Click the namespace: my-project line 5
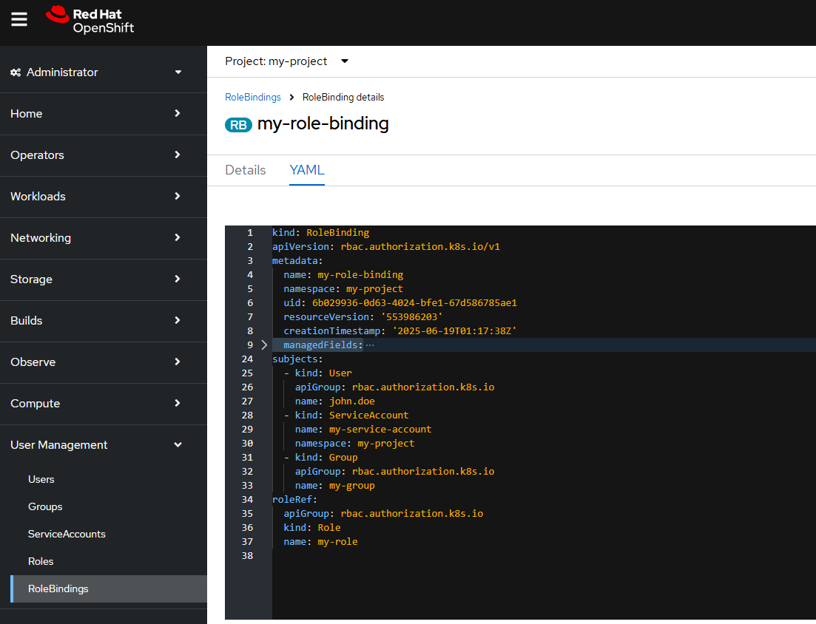 (x=343, y=288)
